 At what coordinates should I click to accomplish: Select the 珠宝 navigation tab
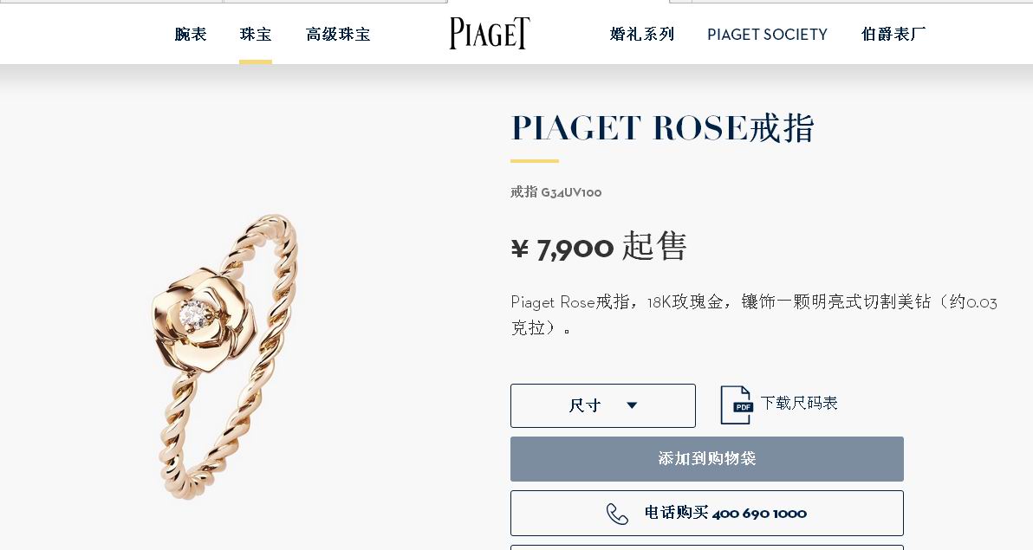(x=256, y=35)
